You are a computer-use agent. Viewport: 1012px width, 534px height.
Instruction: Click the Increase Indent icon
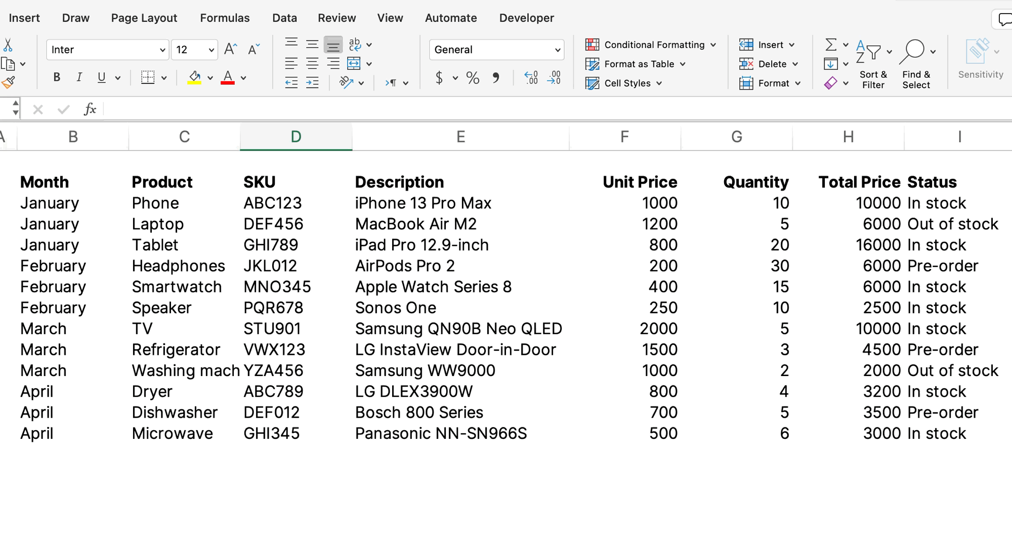(312, 83)
